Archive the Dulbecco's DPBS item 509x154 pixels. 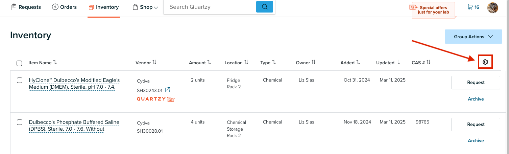point(476,140)
